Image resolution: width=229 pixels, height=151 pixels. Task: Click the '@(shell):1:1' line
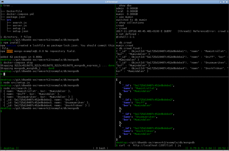click(125, 37)
